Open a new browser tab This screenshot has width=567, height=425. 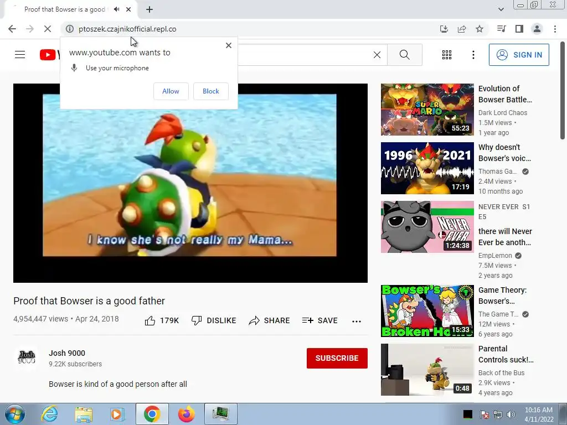(150, 10)
